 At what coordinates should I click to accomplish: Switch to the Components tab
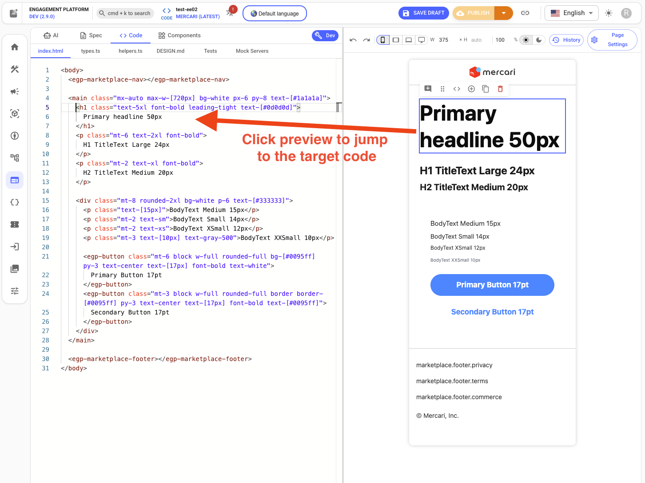179,35
